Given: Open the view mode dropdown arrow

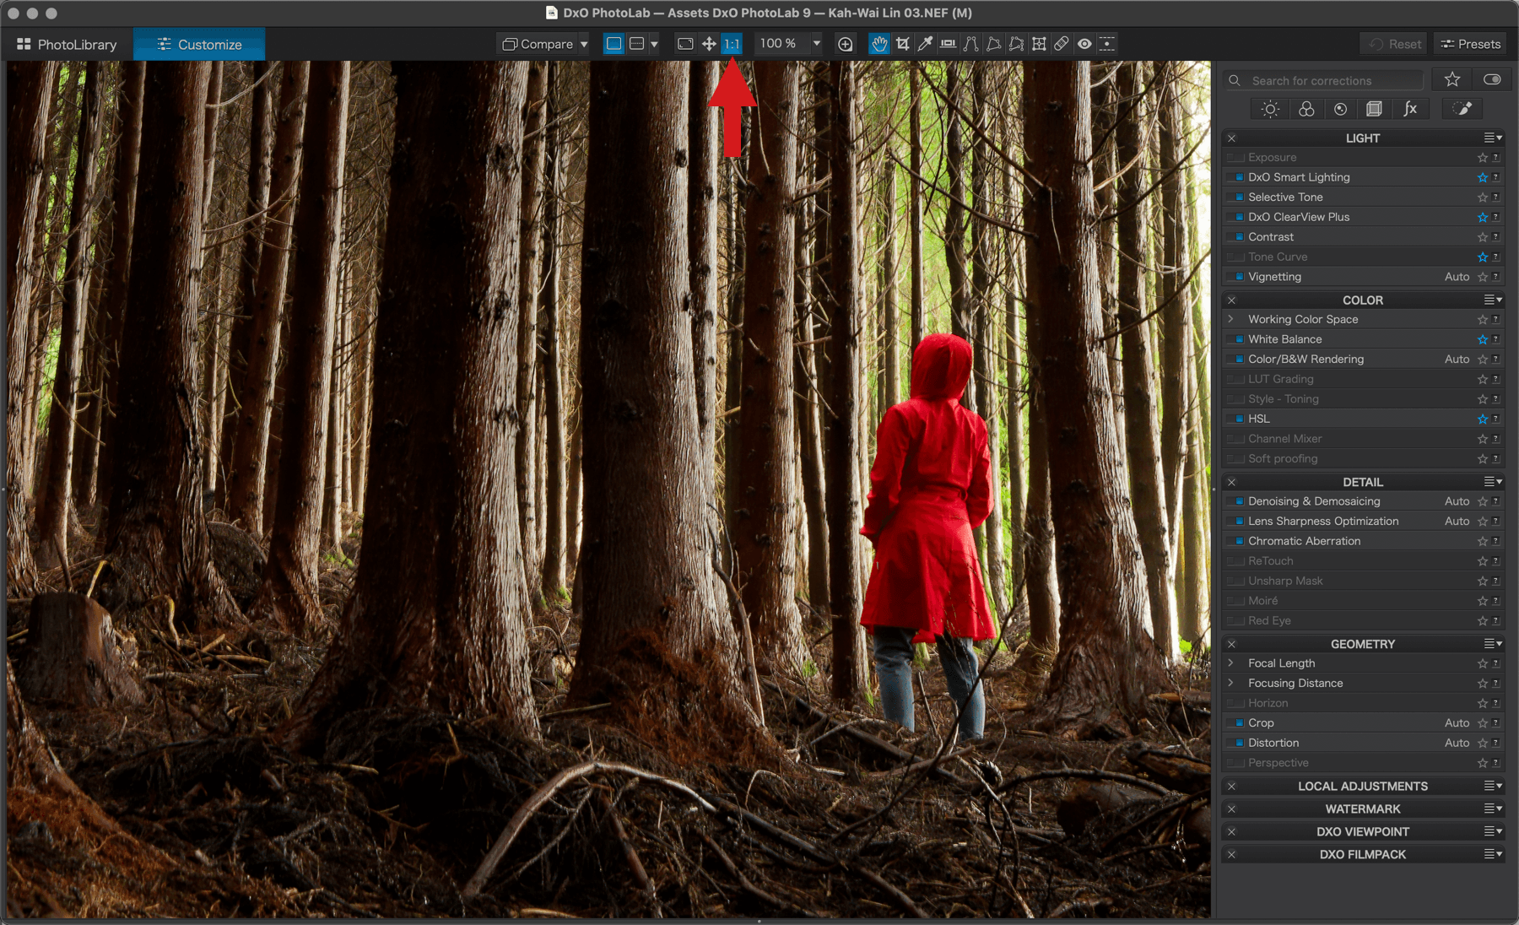Looking at the screenshot, I should click(654, 44).
